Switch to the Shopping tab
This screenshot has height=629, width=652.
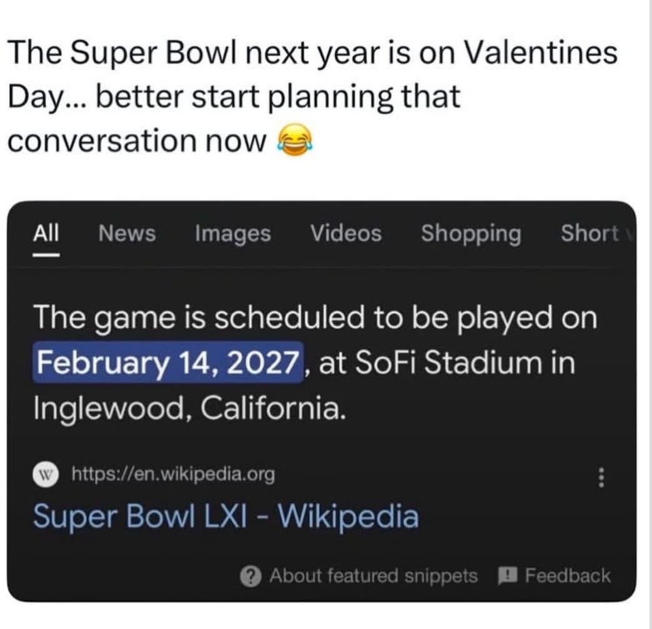tap(471, 234)
